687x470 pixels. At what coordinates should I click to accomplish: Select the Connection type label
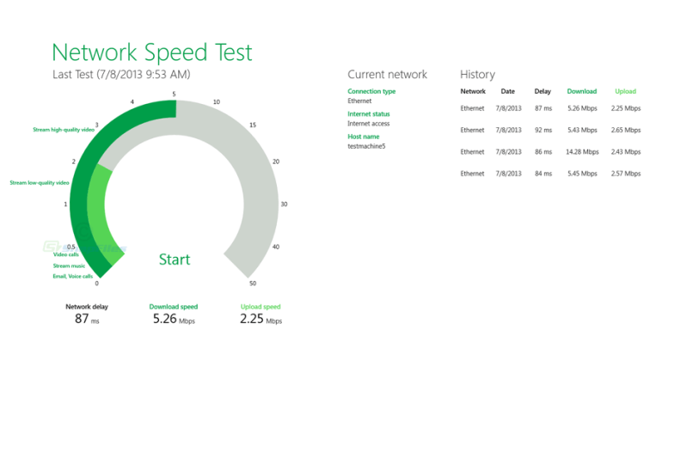click(x=371, y=91)
